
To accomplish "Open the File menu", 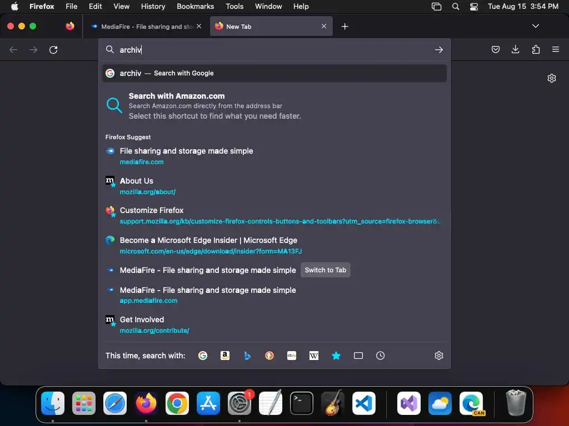I will point(72,7).
